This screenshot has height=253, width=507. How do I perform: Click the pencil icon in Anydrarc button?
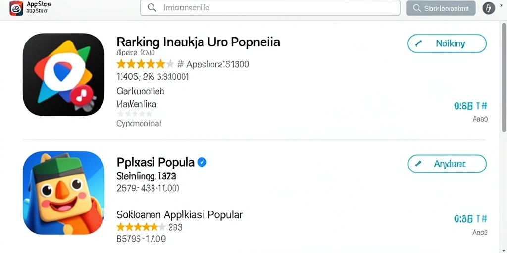tap(418, 164)
